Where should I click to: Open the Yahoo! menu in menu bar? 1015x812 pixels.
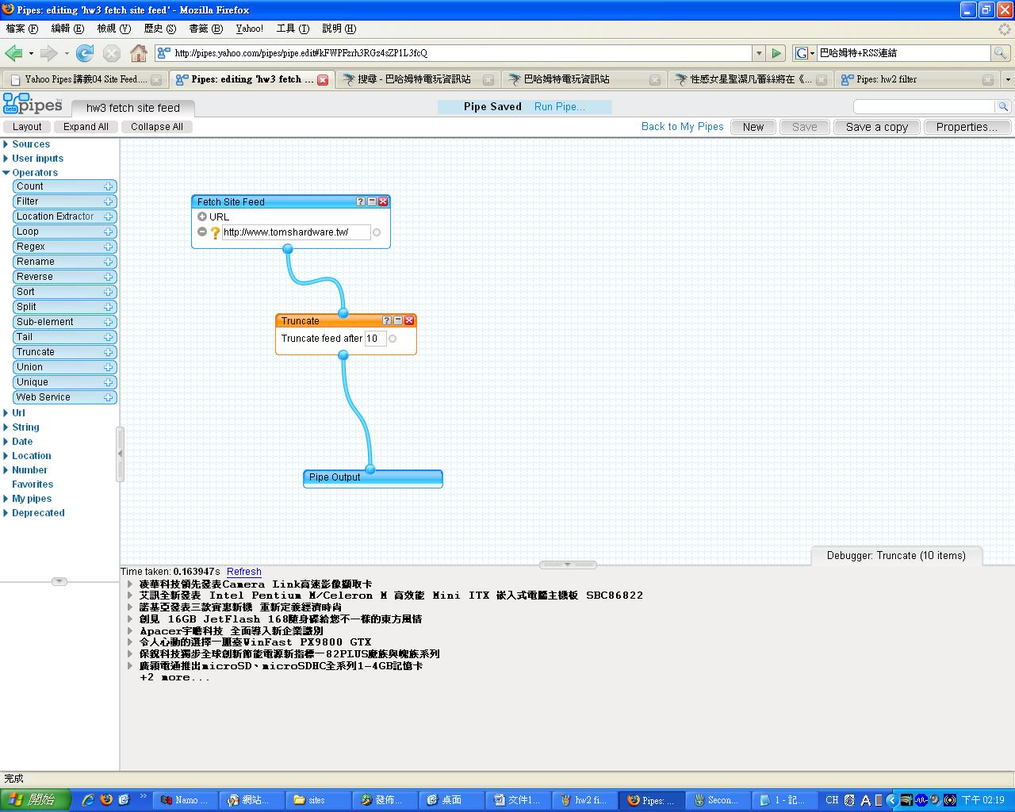[250, 29]
